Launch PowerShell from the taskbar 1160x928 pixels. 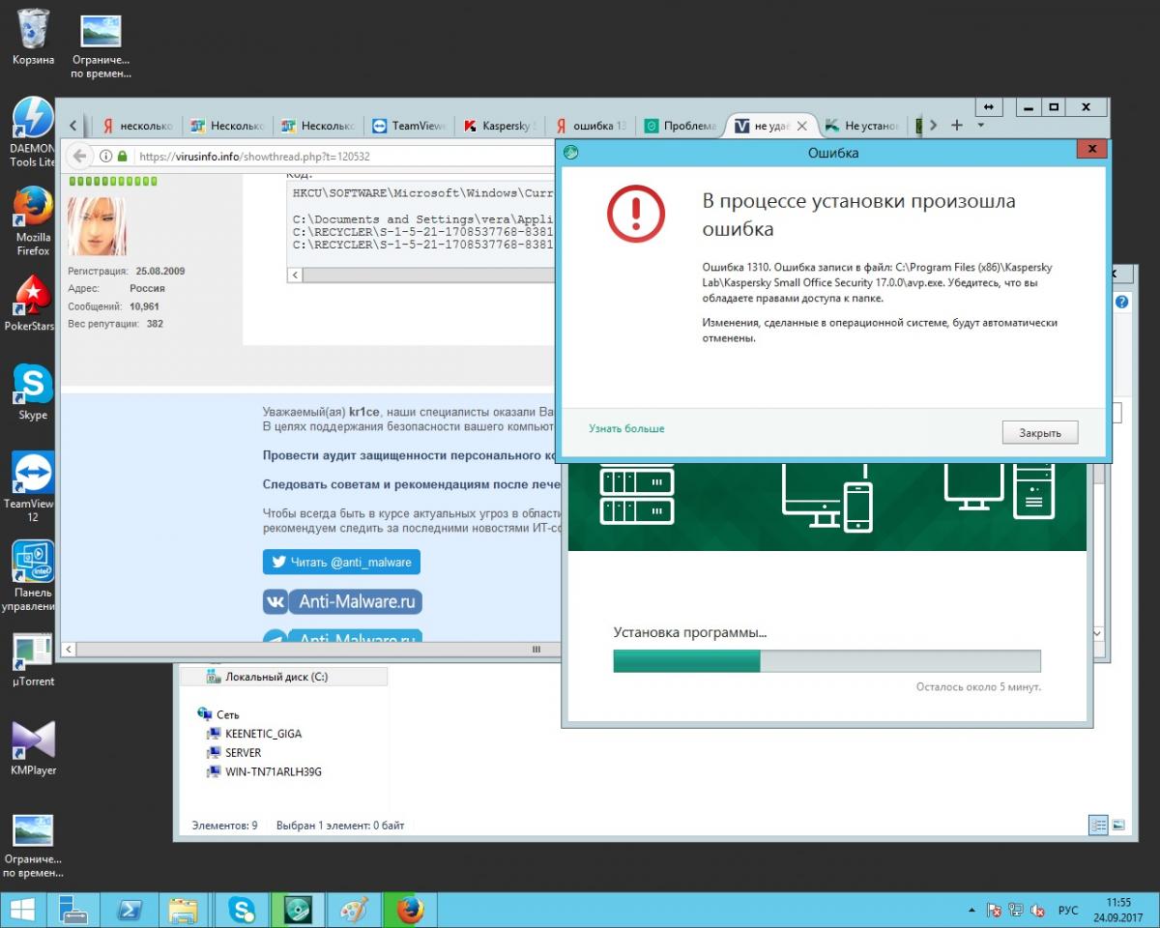(130, 910)
